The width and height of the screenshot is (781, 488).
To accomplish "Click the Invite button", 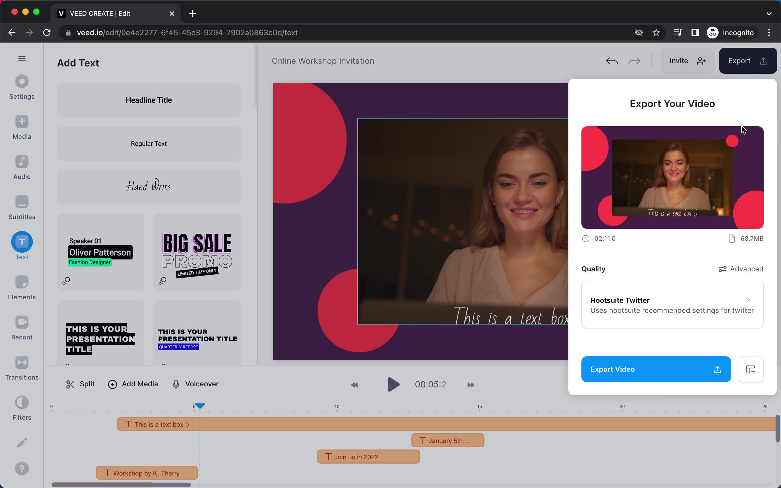I will [x=678, y=61].
